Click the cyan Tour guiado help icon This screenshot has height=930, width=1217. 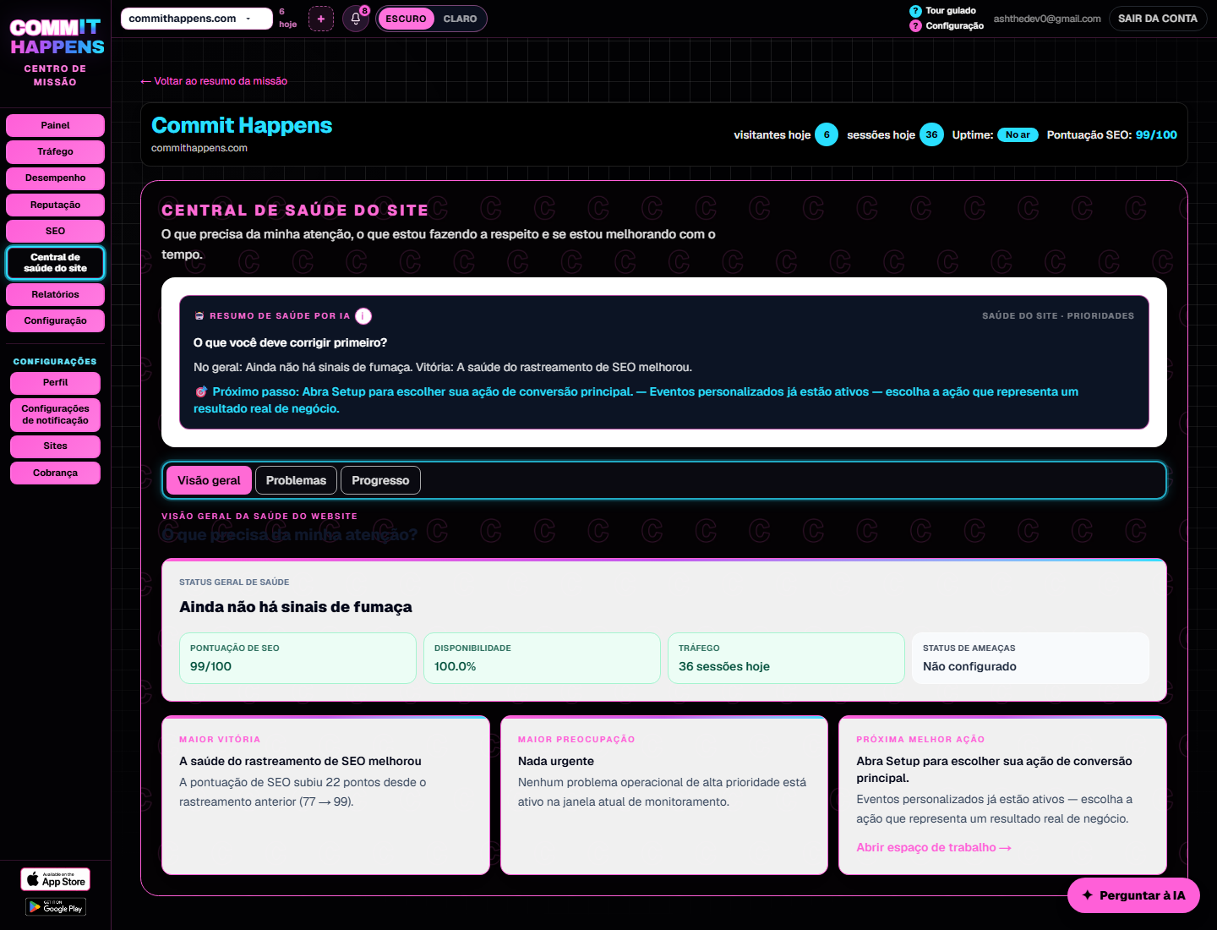point(915,11)
